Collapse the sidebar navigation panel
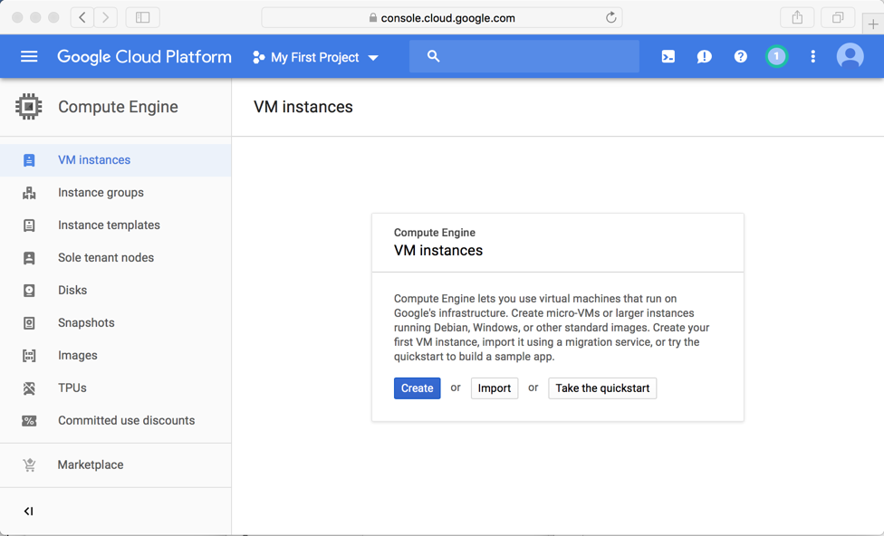Image resolution: width=884 pixels, height=536 pixels. (x=28, y=512)
